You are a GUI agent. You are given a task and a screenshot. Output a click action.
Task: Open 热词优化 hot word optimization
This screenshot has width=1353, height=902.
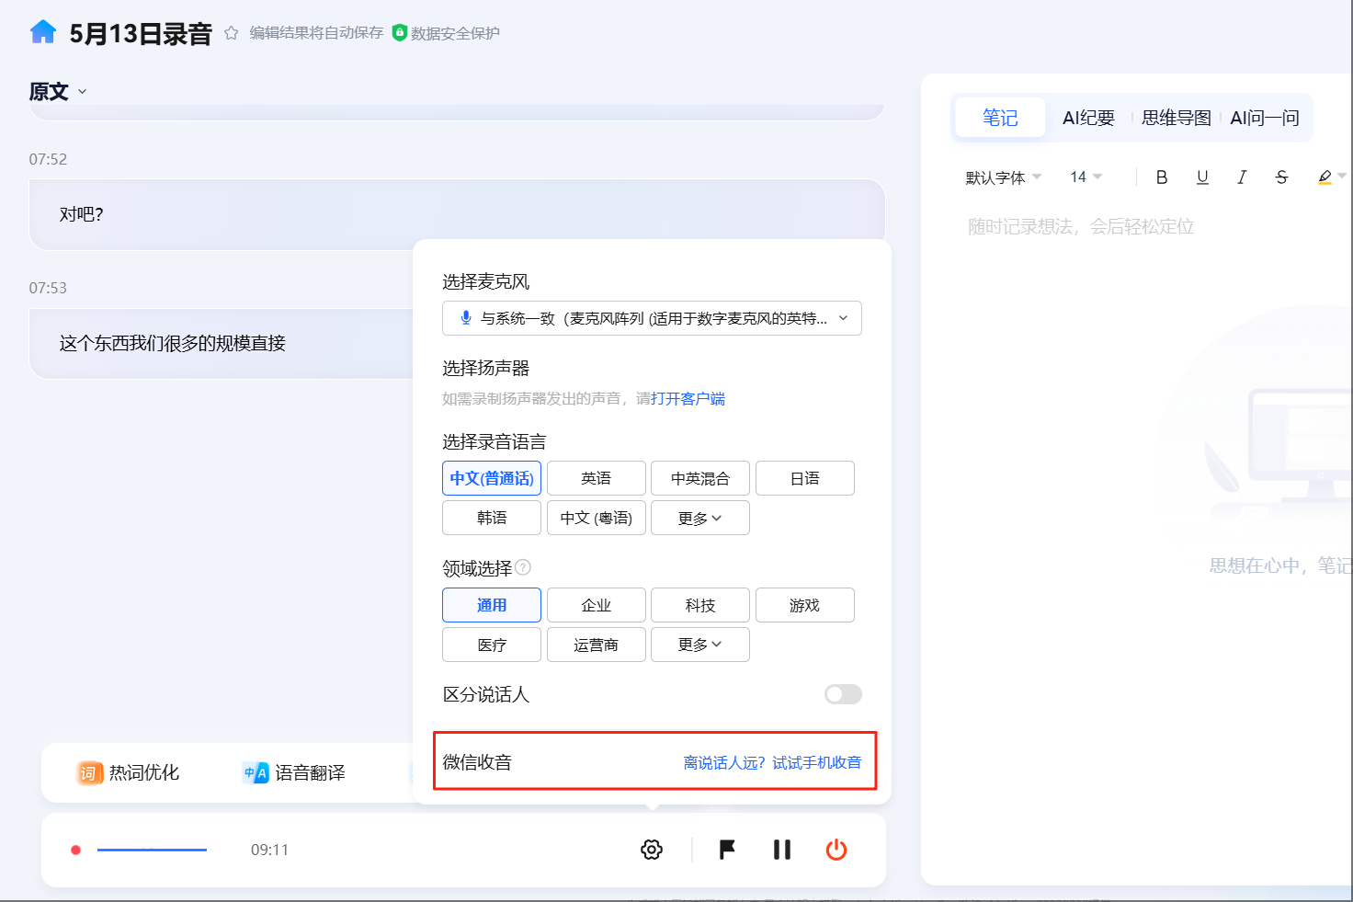[x=128, y=773]
